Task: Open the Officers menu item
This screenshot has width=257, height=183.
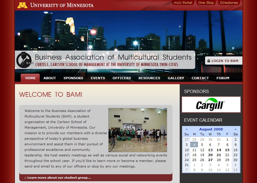Action: click(122, 78)
